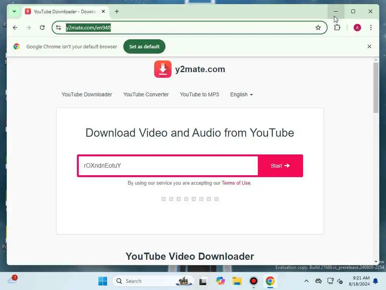Click the cloud sync tray icon
386x290 pixels.
click(x=319, y=281)
